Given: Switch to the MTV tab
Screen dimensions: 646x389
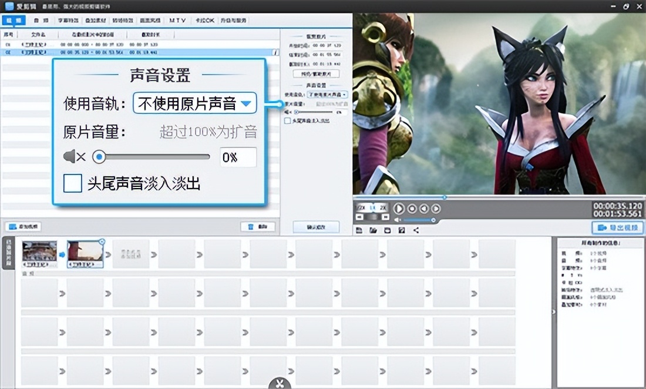Looking at the screenshot, I should tap(177, 20).
